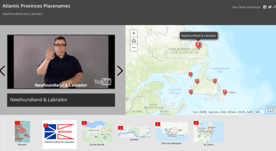Open the St. John's thumbnail
Screen dimensions: 276x151
pos(209,133)
